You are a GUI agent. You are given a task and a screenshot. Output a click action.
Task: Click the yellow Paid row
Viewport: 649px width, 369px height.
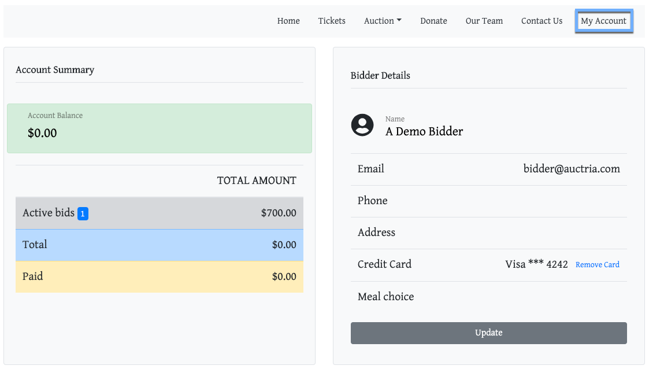click(x=160, y=276)
